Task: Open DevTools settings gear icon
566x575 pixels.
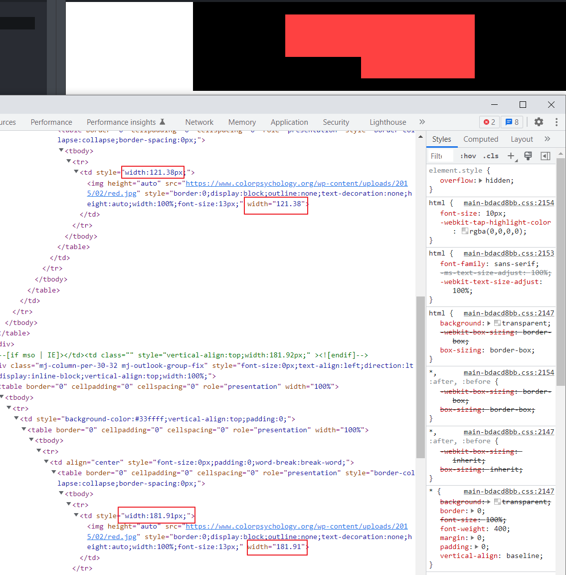Action: [539, 122]
